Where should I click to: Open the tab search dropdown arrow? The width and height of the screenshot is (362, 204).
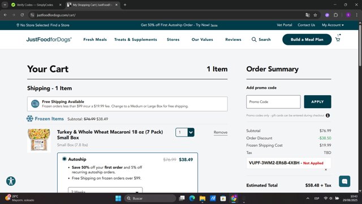[5, 5]
